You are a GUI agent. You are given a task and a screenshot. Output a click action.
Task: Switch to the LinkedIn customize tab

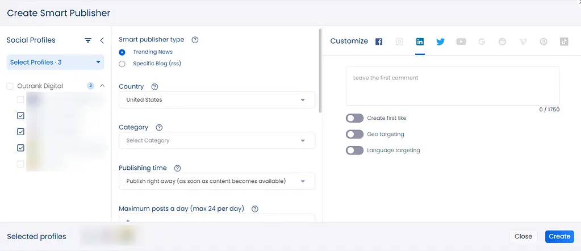420,41
